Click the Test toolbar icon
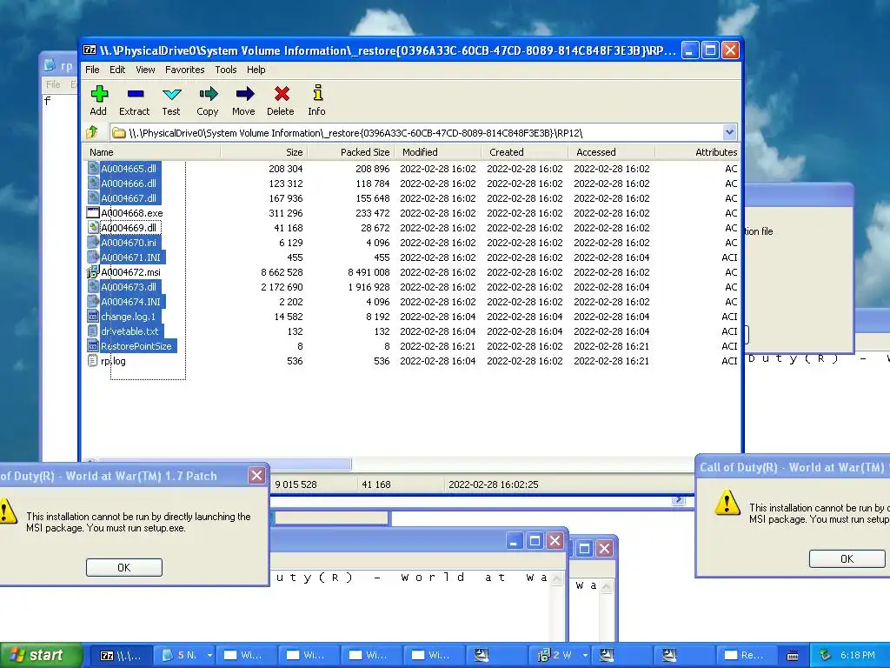The image size is (890, 668). coord(171,94)
